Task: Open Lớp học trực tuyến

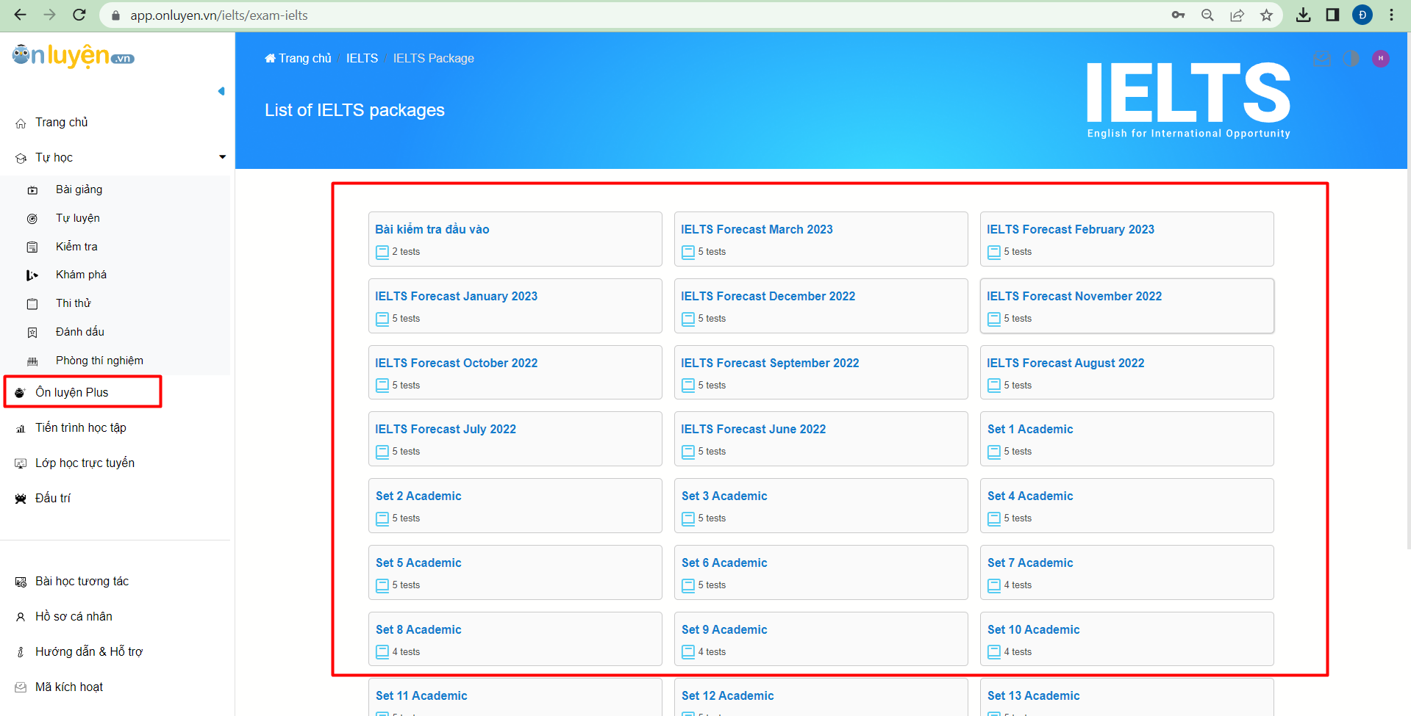Action: pyautogui.click(x=85, y=463)
